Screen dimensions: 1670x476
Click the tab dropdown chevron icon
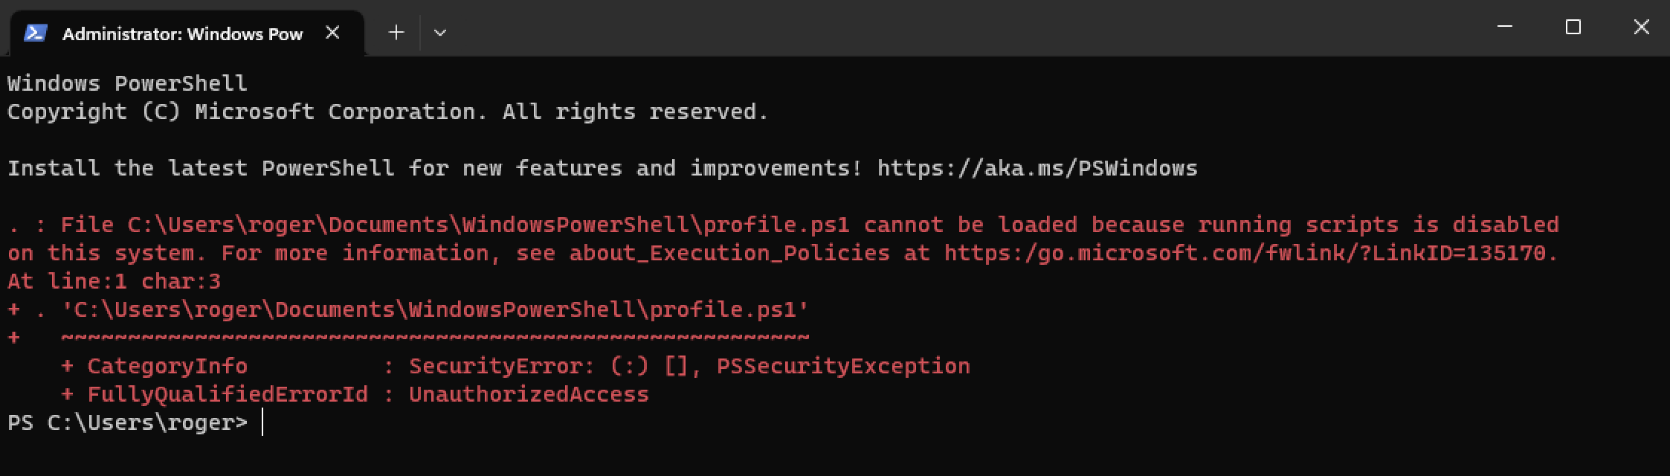(440, 33)
